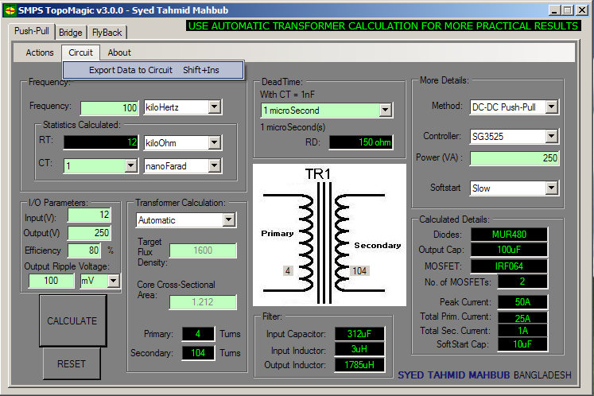Expand the Softstart Slow dropdown
The height and width of the screenshot is (396, 594).
552,188
